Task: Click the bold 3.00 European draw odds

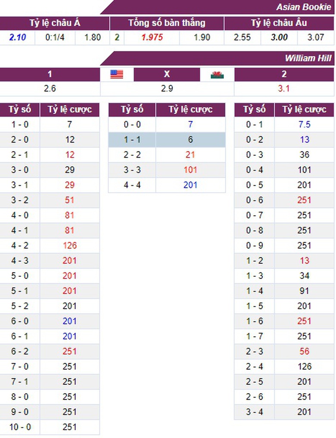Action: tap(279, 38)
